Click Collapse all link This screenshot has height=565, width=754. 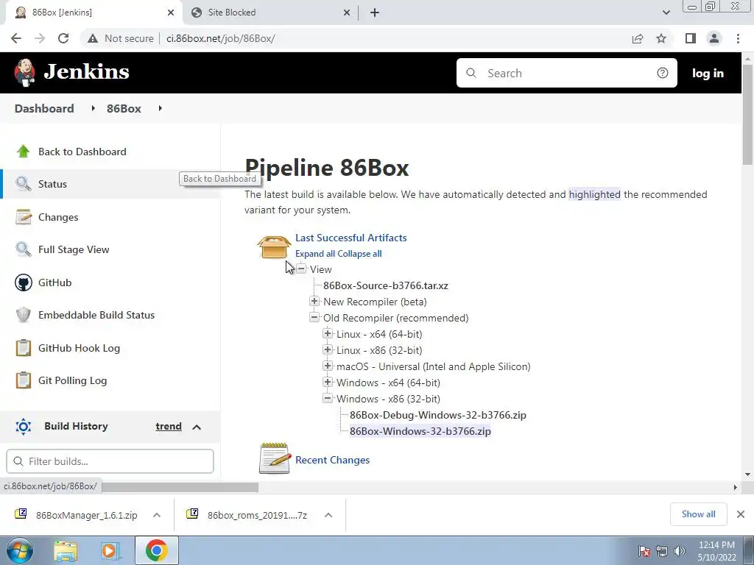coord(359,254)
